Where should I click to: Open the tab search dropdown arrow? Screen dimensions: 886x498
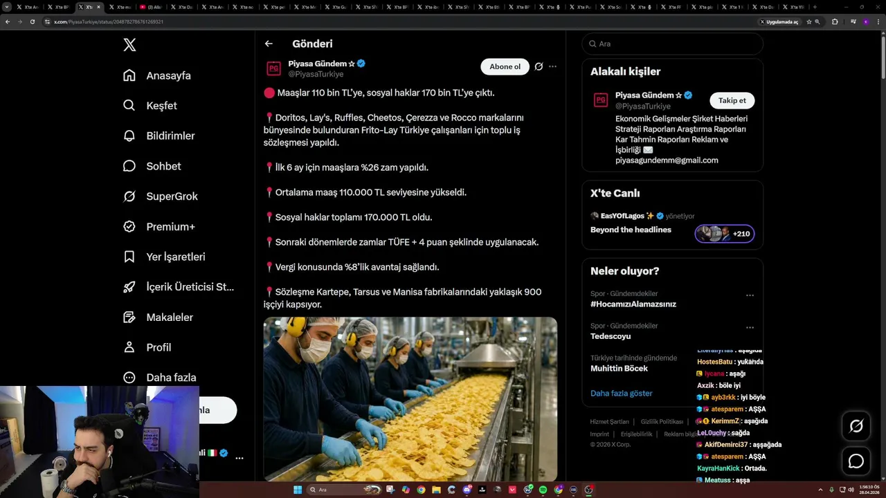(x=7, y=7)
